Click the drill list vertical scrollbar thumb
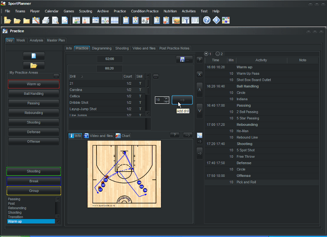The width and height of the screenshot is (327, 237). point(148,87)
